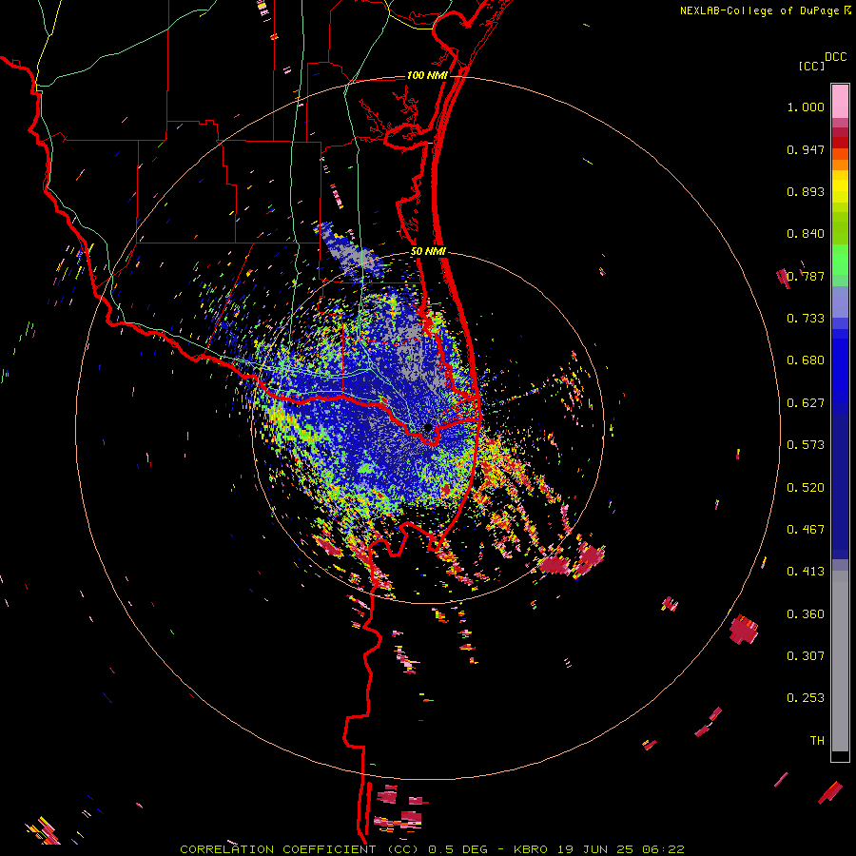Click the 0.253 scale value
The width and height of the screenshot is (856, 856).
click(x=806, y=698)
